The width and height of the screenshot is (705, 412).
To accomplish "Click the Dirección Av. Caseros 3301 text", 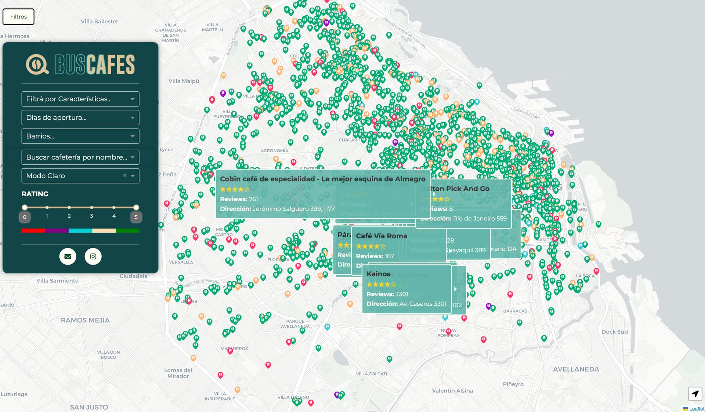I will (x=406, y=304).
